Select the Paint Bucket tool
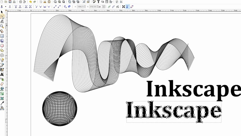Screen dimensions: 241x136 tap(2, 89)
